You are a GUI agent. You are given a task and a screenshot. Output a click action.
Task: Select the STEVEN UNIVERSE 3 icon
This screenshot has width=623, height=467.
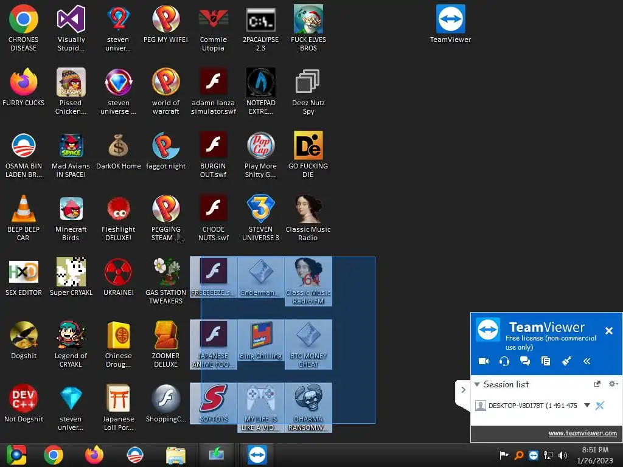pos(260,218)
